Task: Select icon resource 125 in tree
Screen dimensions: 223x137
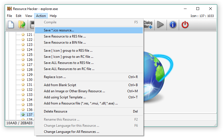Action: tap(29, 55)
